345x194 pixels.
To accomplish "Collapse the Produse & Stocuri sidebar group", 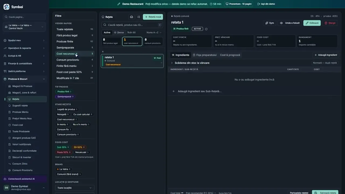I will pos(24,79).
